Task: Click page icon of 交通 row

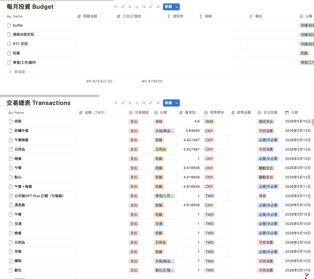Action: pyautogui.click(x=11, y=224)
